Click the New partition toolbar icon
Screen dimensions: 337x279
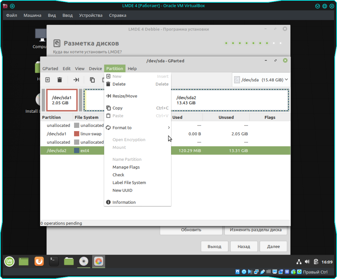(x=47, y=80)
